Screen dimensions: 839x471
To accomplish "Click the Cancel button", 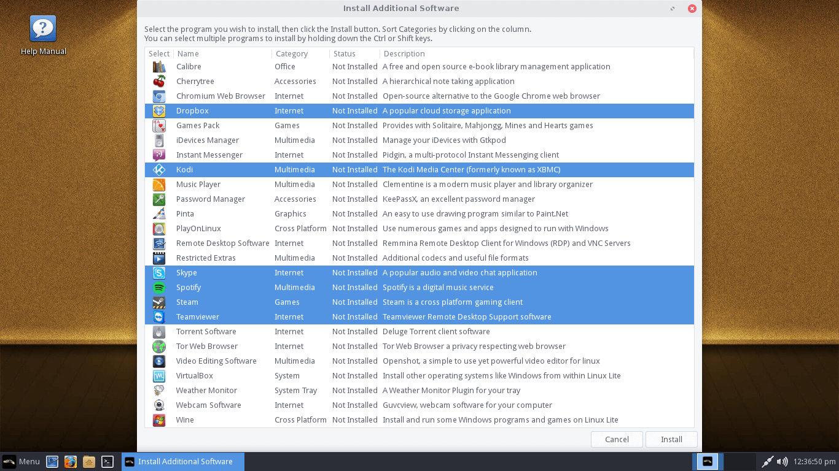I will 617,439.
